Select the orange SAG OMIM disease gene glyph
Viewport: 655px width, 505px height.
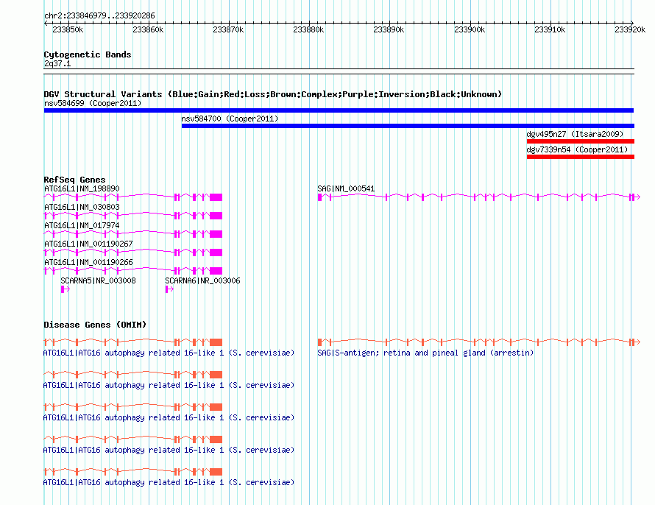tap(478, 342)
